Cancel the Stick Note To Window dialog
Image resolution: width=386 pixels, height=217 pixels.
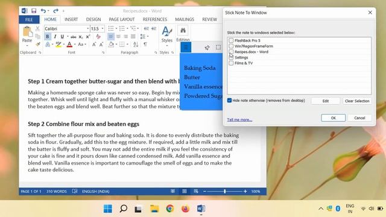[359, 118]
